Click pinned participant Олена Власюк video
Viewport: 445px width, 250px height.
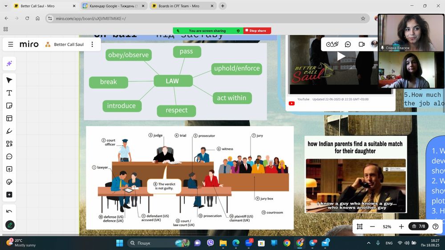[411, 32]
